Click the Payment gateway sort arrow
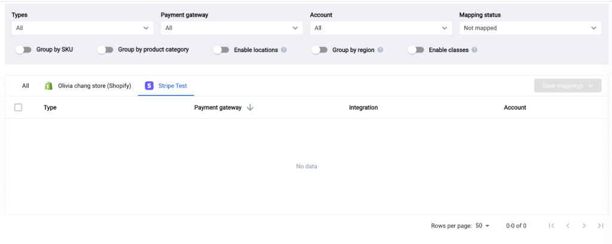Screen dimensions: 612x244 (x=250, y=108)
